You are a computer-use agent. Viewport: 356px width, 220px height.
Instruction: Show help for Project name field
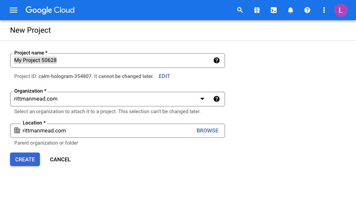tap(217, 60)
